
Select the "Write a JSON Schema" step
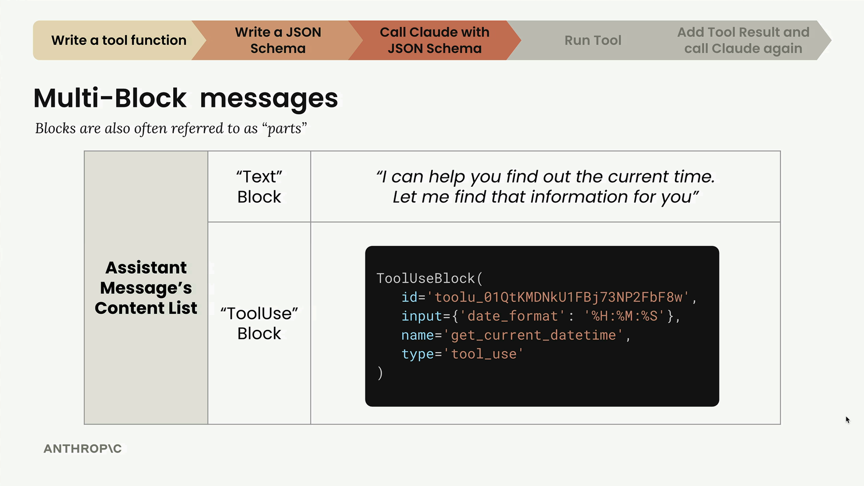(x=278, y=40)
